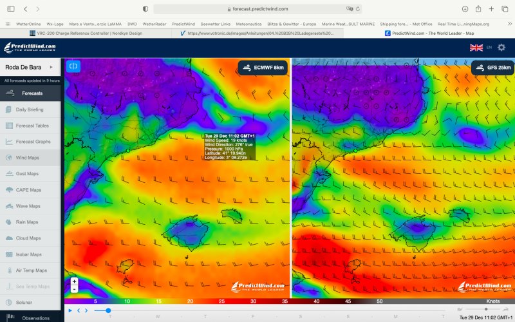
Task: Open the ECMWF 8km model selector
Action: click(x=263, y=68)
